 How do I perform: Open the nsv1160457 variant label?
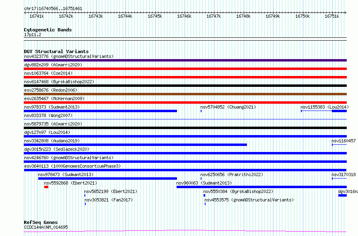[x=344, y=141]
